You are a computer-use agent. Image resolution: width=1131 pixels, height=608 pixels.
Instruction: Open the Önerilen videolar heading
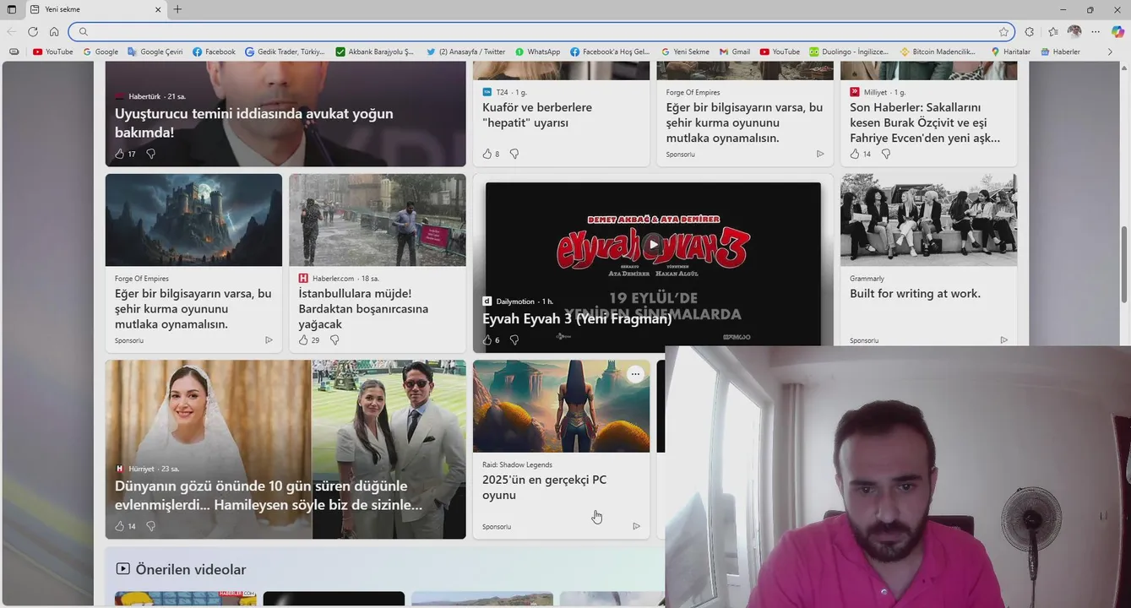click(191, 569)
